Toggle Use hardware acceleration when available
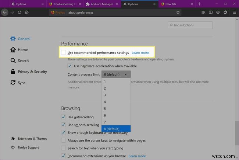Viewport: 239px width, 160px height. tap(70, 66)
